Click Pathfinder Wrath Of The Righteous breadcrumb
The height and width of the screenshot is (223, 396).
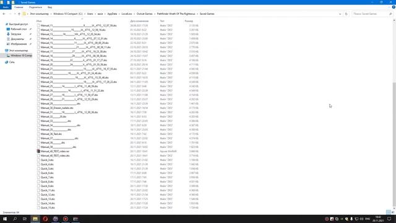(x=176, y=14)
